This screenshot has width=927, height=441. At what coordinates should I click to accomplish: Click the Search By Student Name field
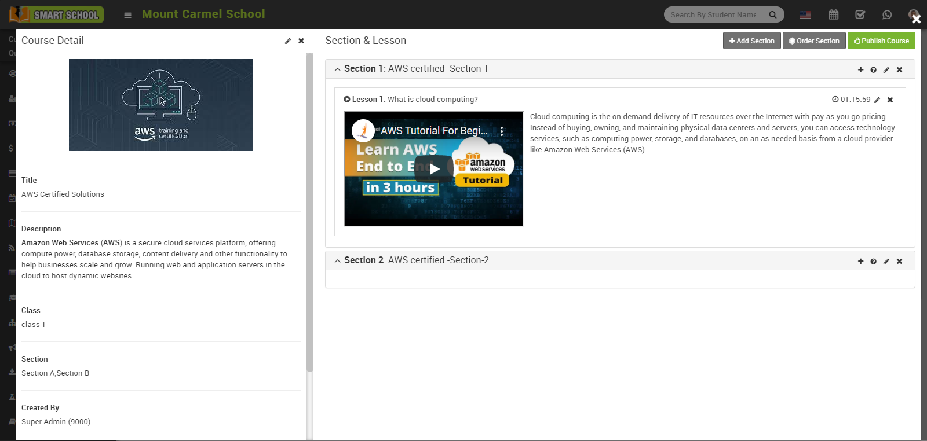coord(713,15)
